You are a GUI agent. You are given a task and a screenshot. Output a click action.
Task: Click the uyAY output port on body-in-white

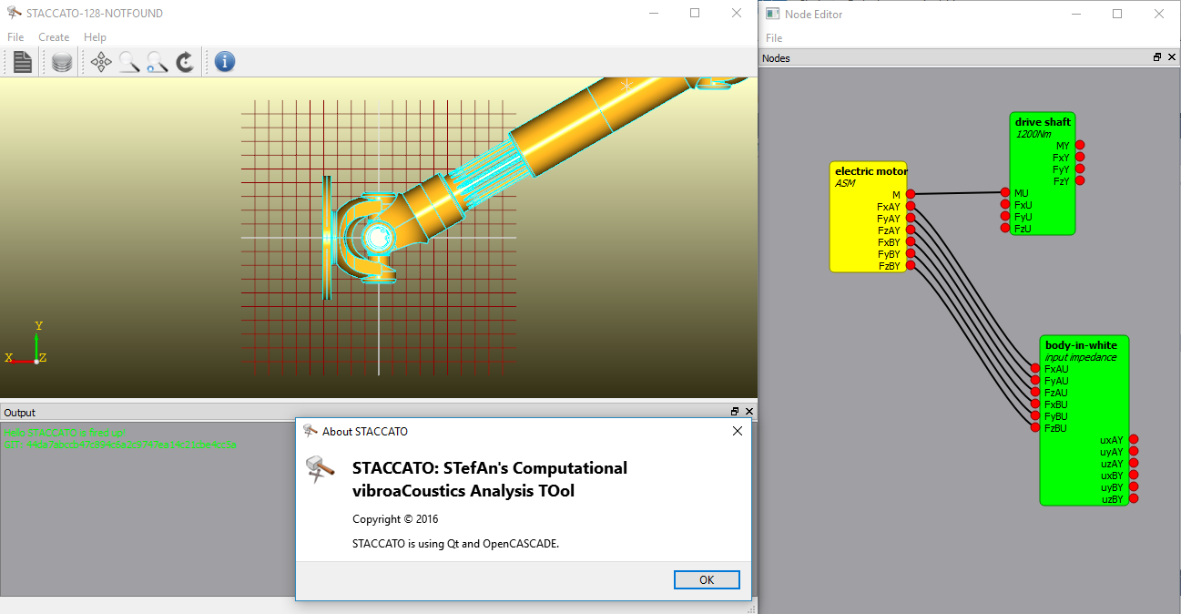1134,451
